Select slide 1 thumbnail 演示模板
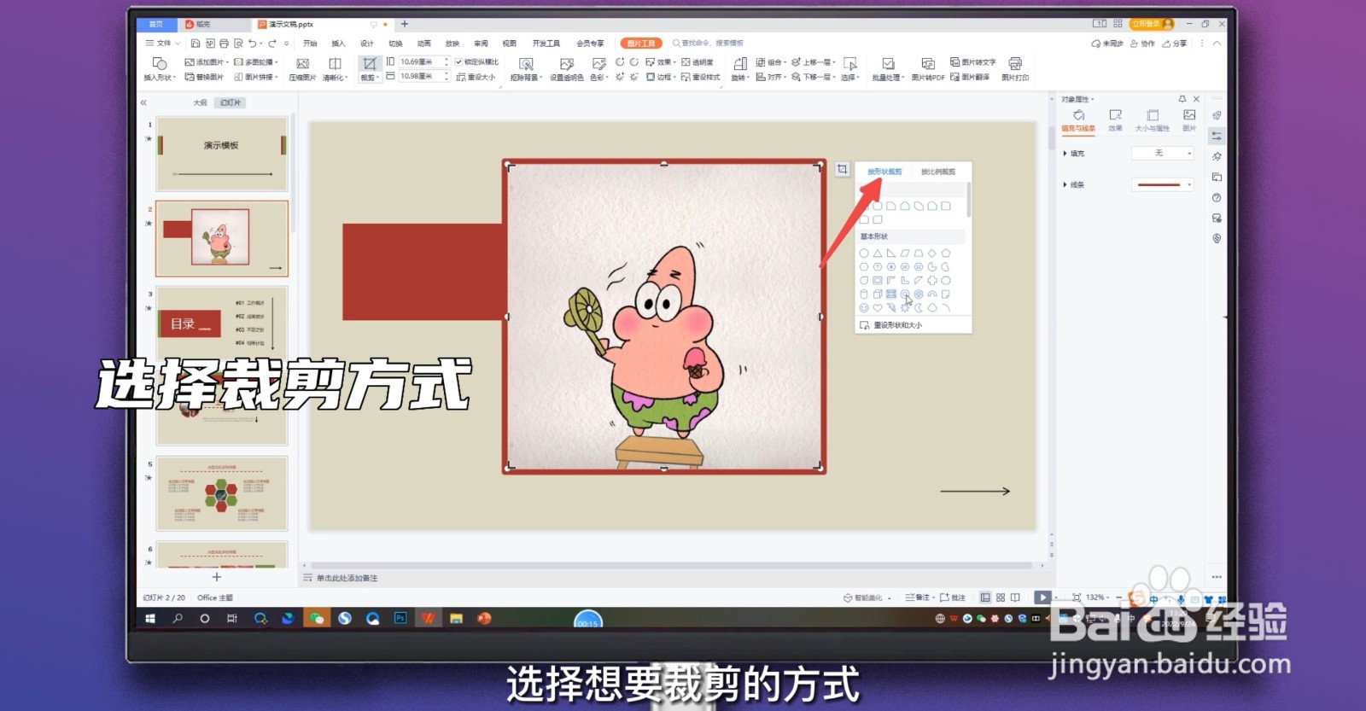Screen dimensions: 1366x711 tap(222, 154)
